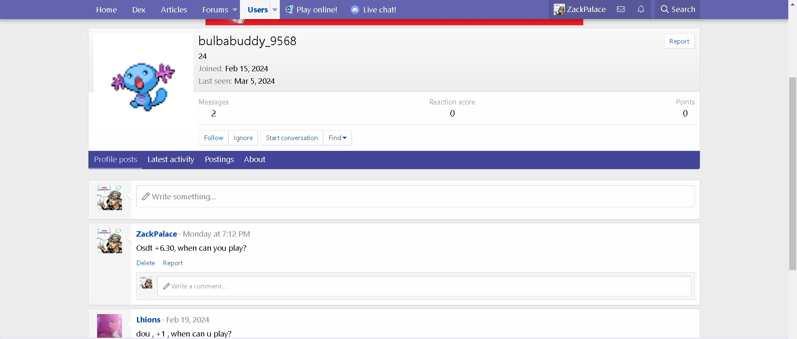
Task: Select the Profile posts tab
Action: [x=115, y=159]
